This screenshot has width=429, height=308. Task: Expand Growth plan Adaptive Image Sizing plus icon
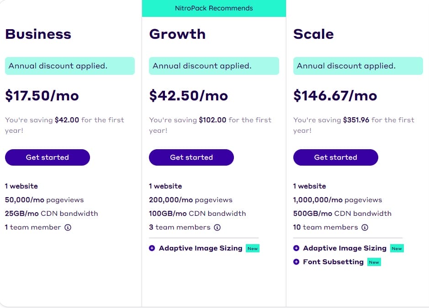point(152,248)
